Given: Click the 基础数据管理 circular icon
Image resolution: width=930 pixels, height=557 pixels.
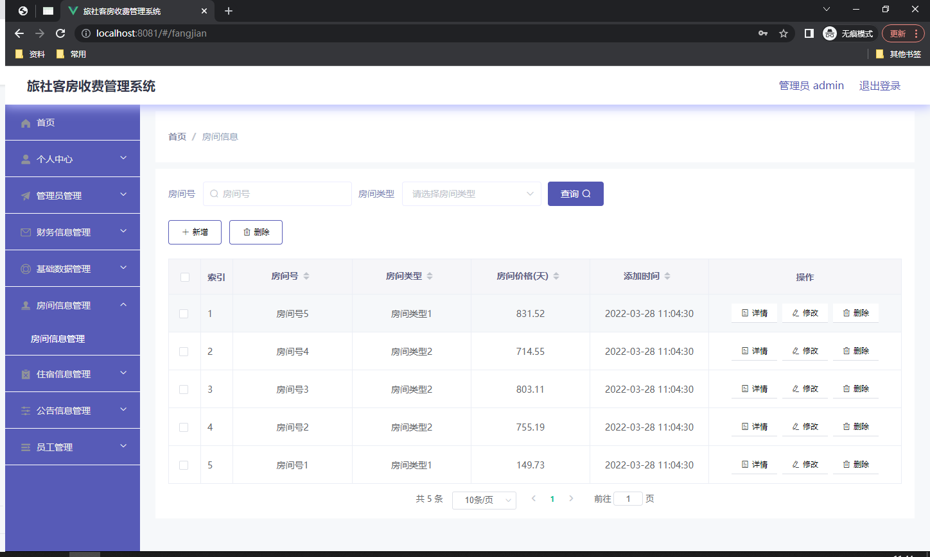Looking at the screenshot, I should (25, 268).
